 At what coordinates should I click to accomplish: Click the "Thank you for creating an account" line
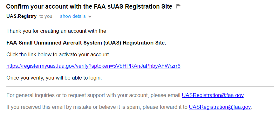click(x=56, y=31)
